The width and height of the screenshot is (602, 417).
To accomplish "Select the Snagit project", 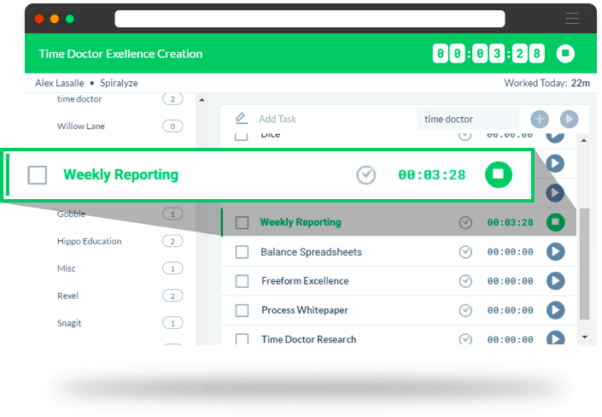I will coord(69,323).
